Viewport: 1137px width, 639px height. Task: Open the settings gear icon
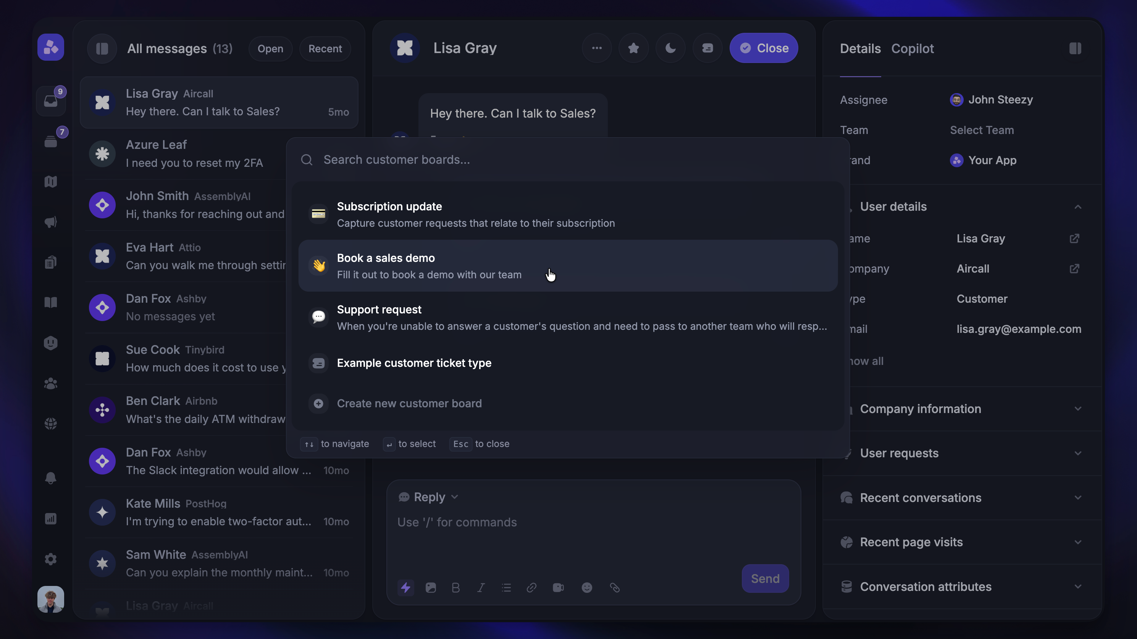pyautogui.click(x=51, y=559)
